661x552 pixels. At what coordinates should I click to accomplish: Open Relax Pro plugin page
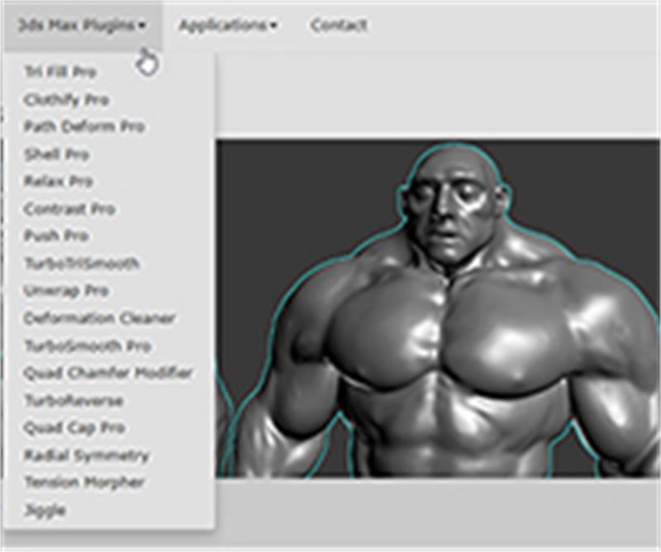coord(59,182)
